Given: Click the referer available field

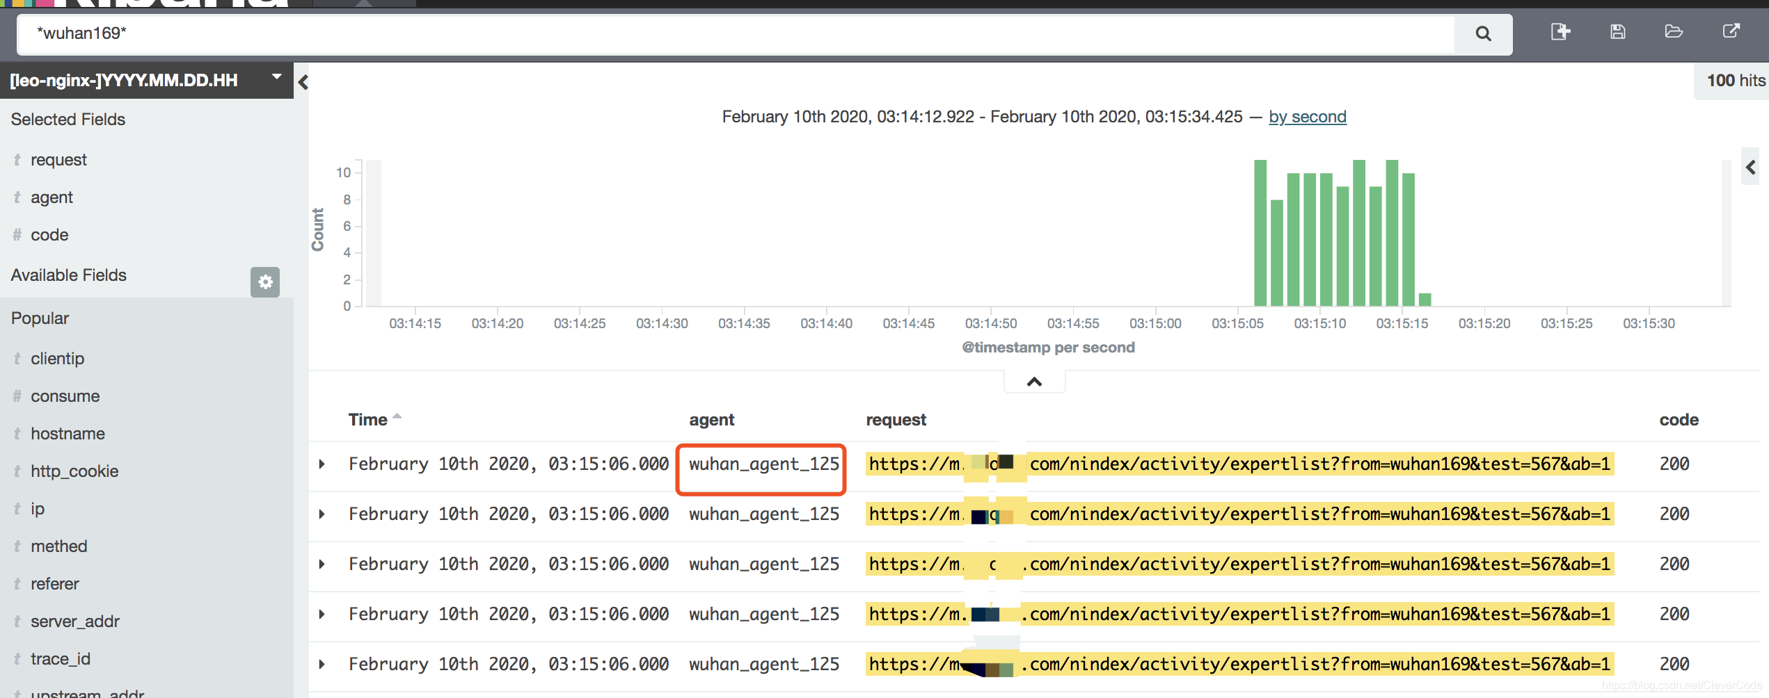Looking at the screenshot, I should coord(54,584).
